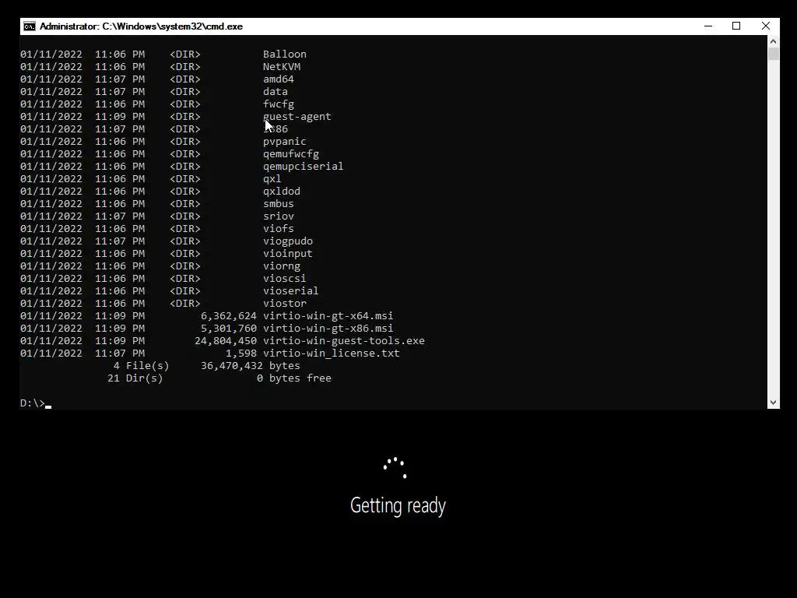Click the 4 File(s) summary text
797x598 pixels.
tap(142, 366)
